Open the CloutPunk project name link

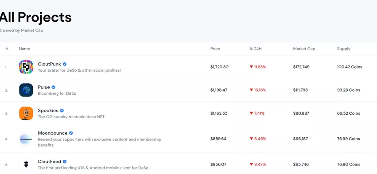point(50,64)
